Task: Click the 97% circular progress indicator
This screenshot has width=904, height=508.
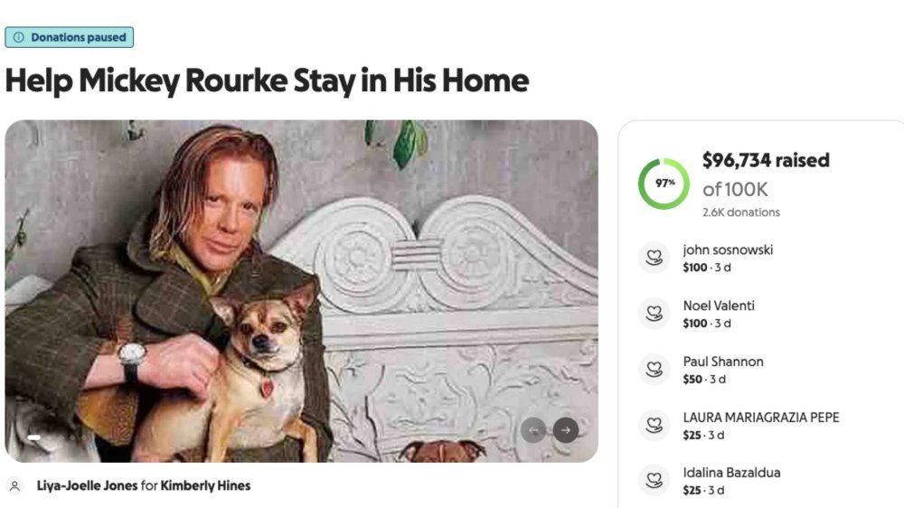Action: 664,183
